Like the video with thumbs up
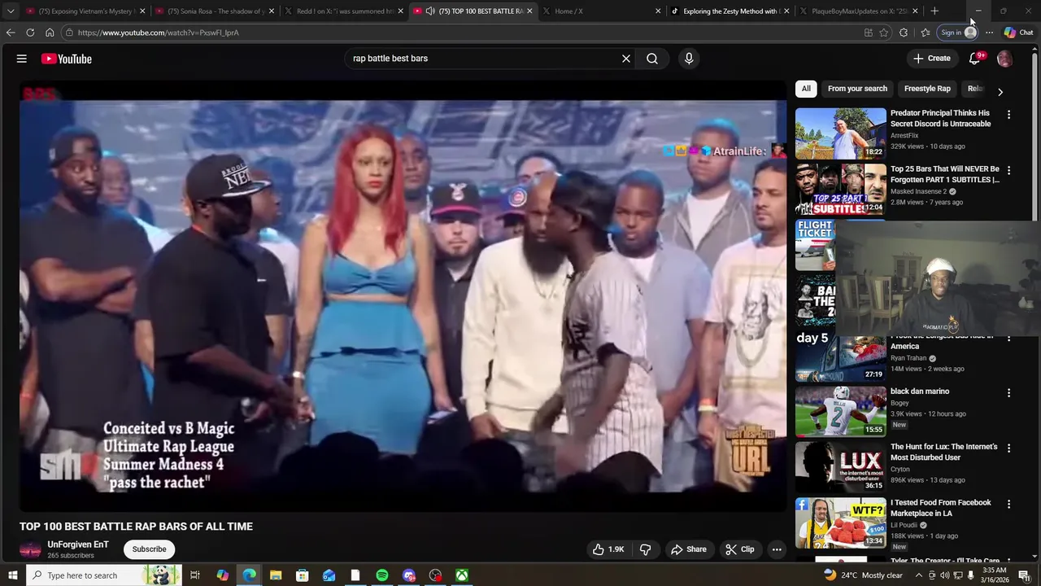The height and width of the screenshot is (586, 1041). tap(608, 549)
